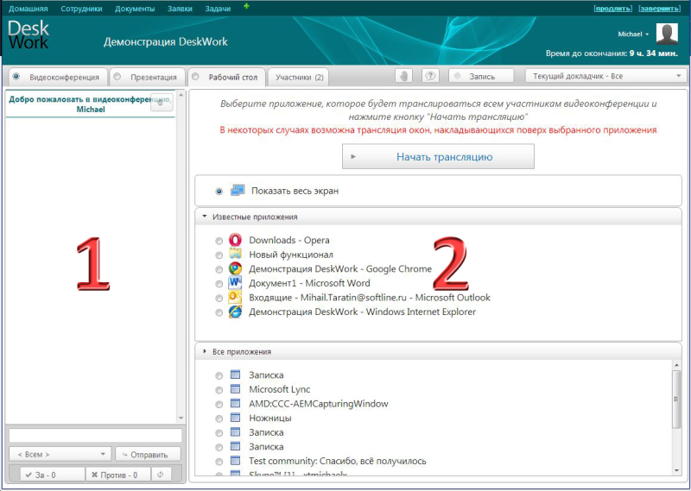Viewport: 691px width, 491px height.
Task: Click the full-screen monitors icon
Action: tap(238, 191)
